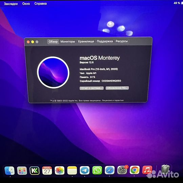Open the Trash in Dock
The height and width of the screenshot is (183, 183).
165,169
